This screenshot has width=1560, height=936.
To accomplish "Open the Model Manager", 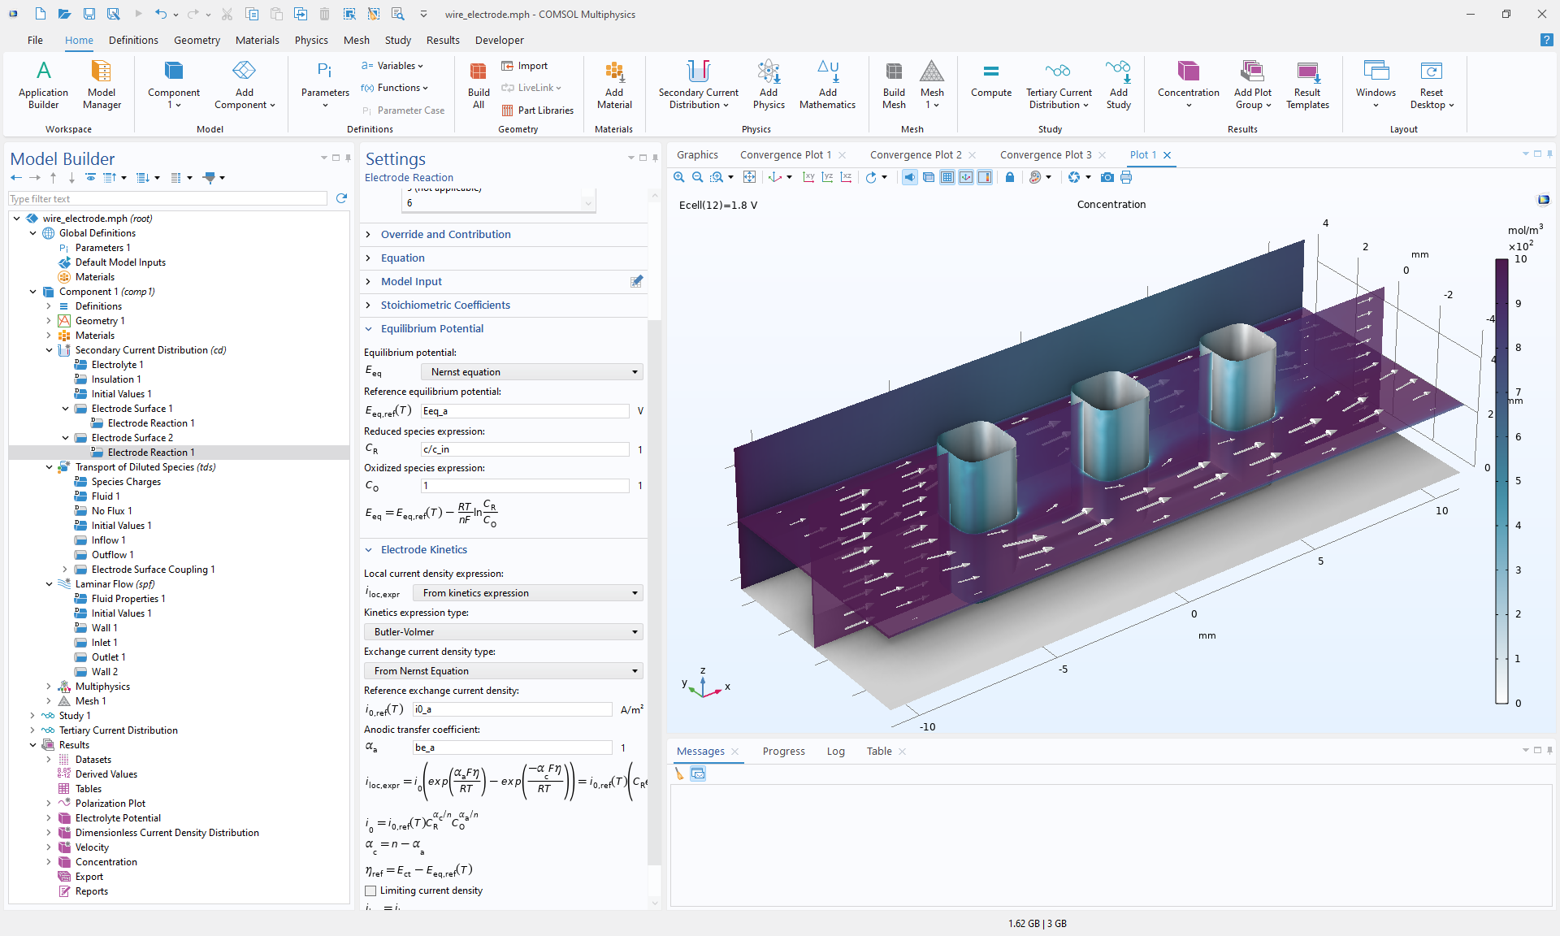I will (x=102, y=84).
